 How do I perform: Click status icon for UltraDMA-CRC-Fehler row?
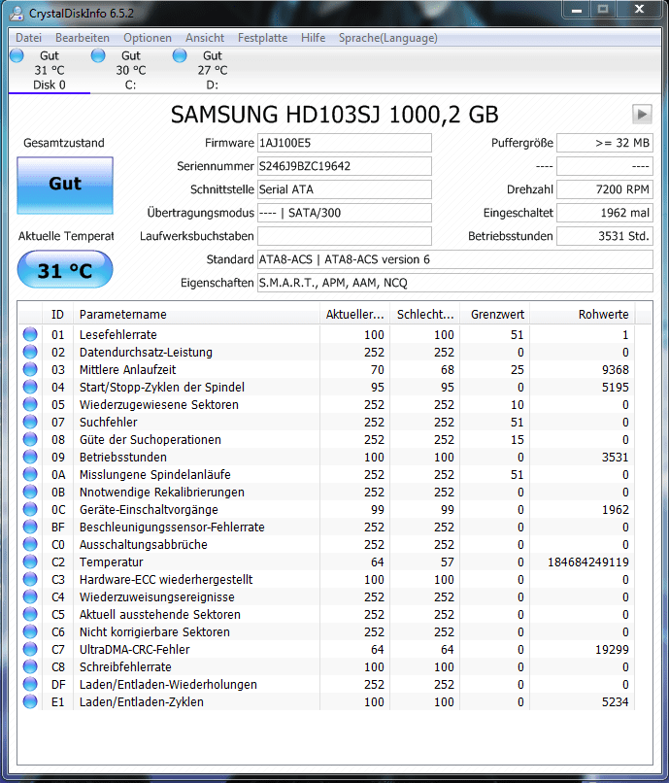click(30, 649)
